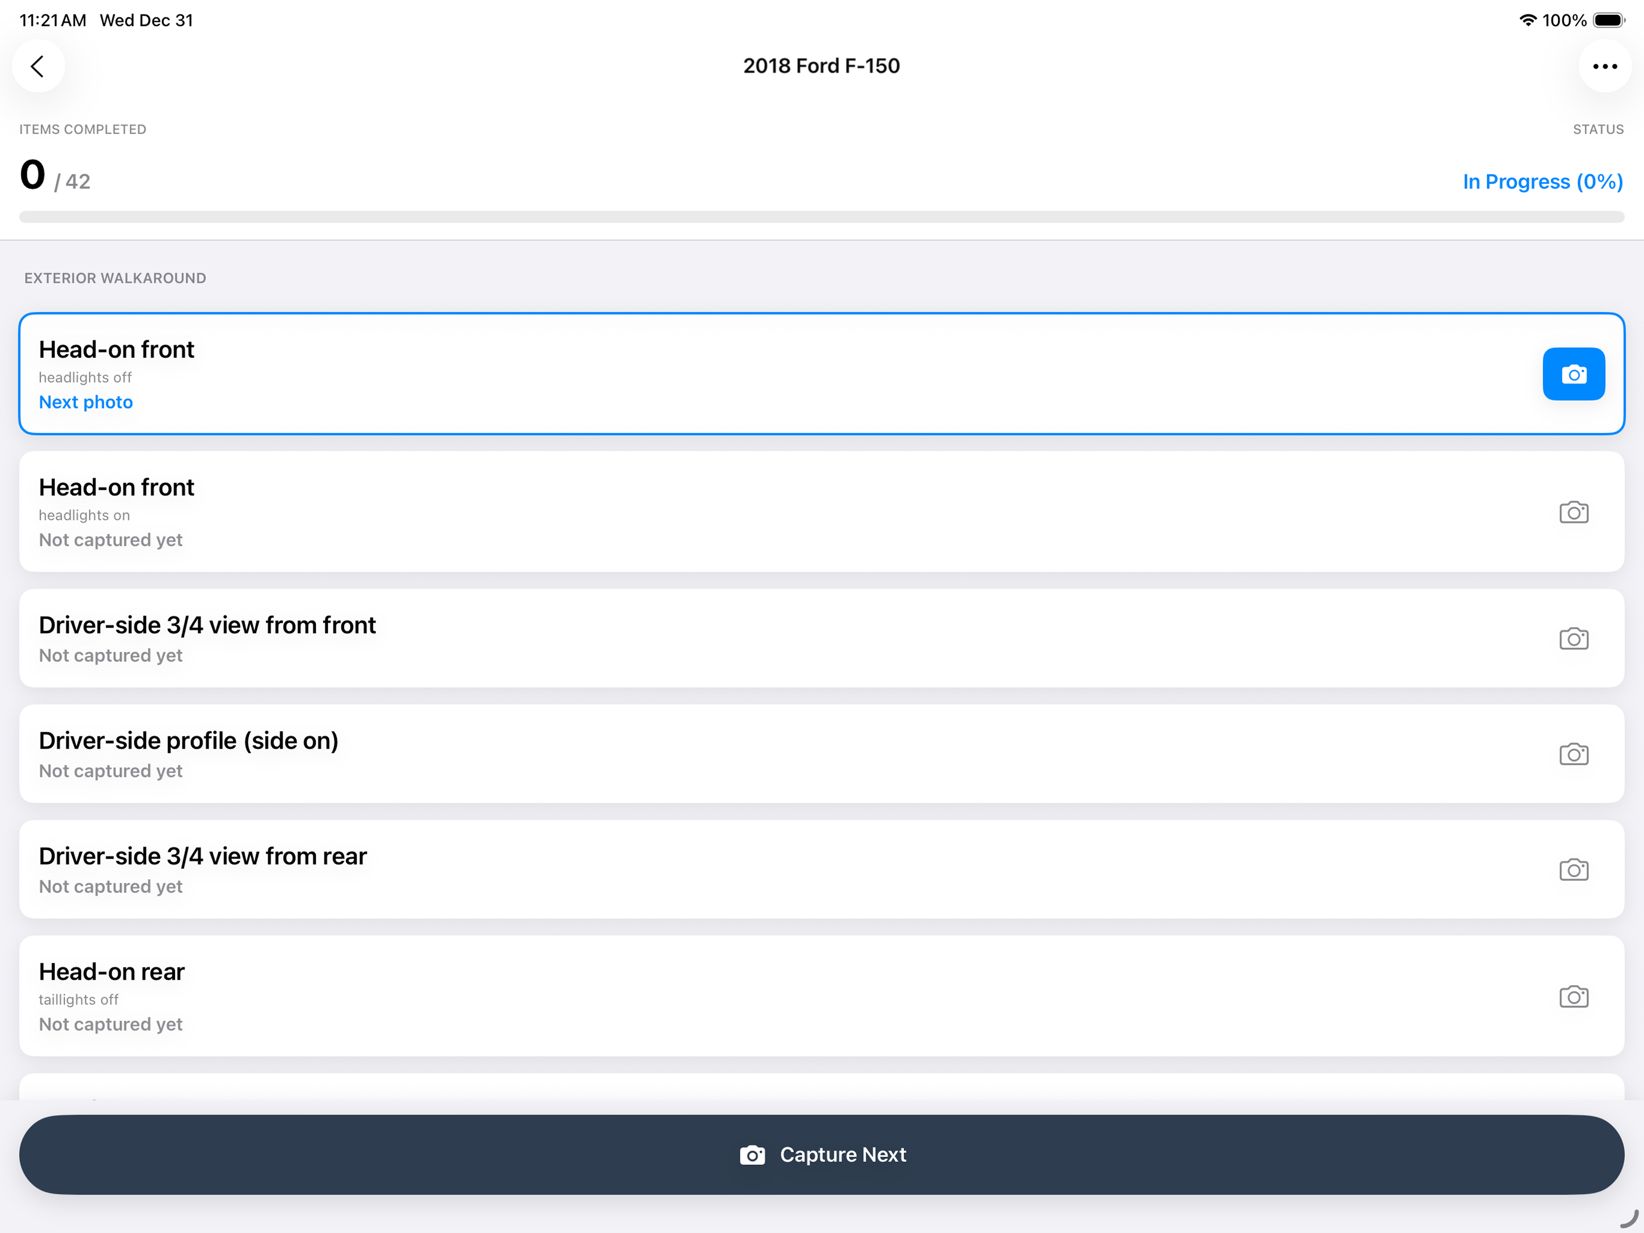Tap the 0 / 42 items counter
Image resolution: width=1644 pixels, height=1233 pixels.
[55, 176]
